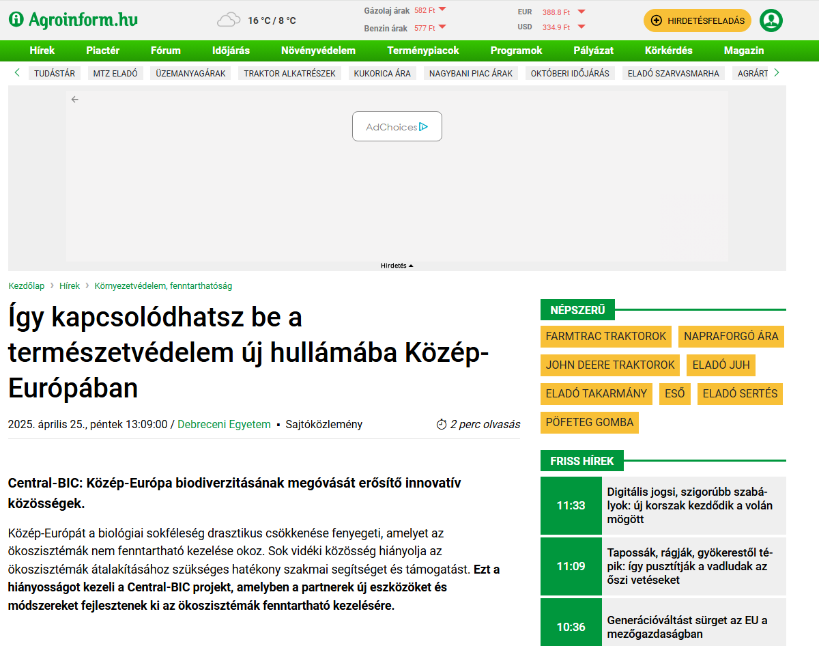Open the Generációváltást sürget az EU article
The image size is (819, 646).
(x=687, y=626)
